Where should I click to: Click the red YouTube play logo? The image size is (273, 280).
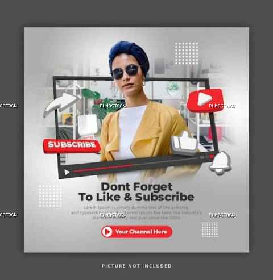(205, 100)
